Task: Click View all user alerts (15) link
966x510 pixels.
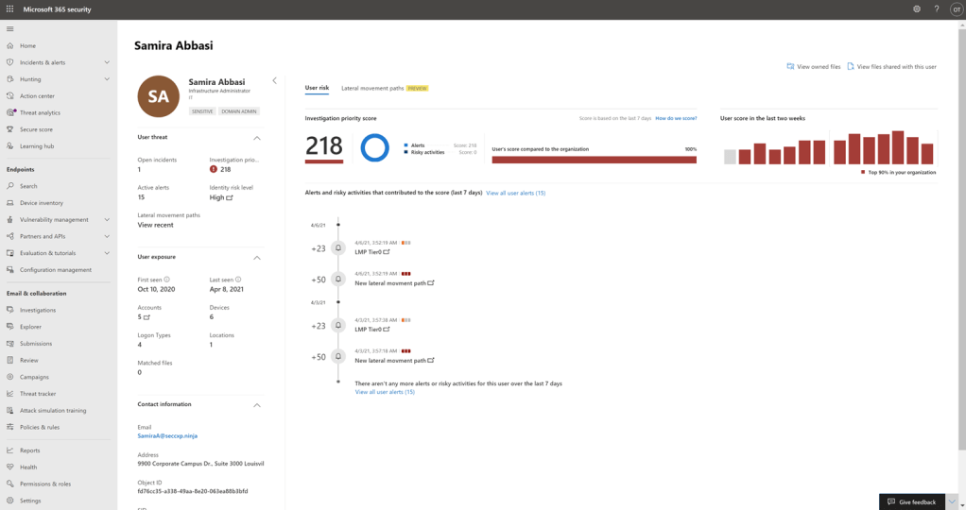Action: (515, 193)
